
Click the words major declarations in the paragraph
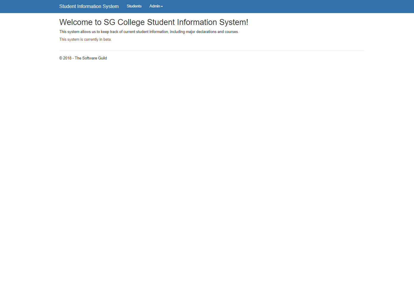click(201, 32)
